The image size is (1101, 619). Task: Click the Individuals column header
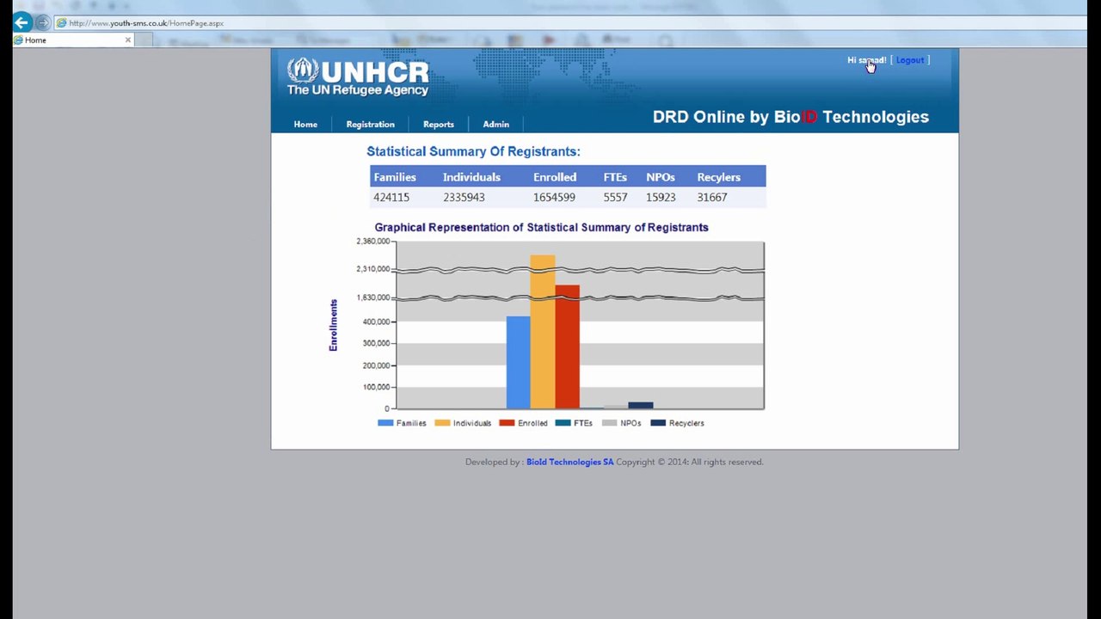point(471,177)
